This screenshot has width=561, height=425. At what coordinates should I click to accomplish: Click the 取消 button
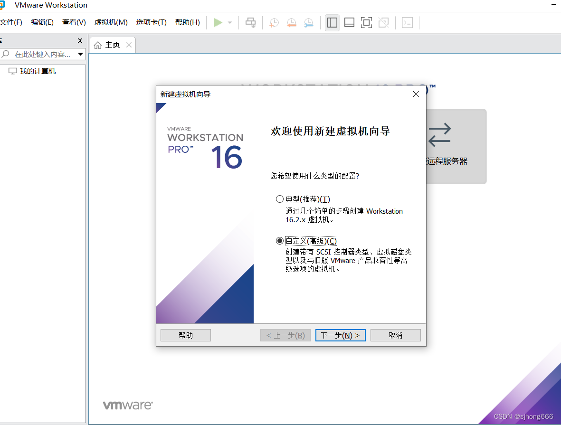[x=395, y=335]
